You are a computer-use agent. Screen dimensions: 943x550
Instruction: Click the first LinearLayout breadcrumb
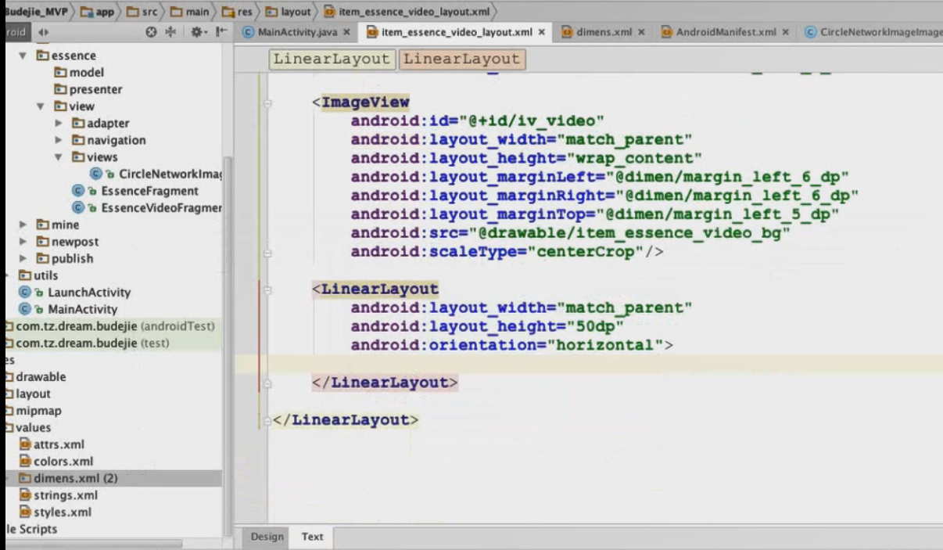(332, 59)
